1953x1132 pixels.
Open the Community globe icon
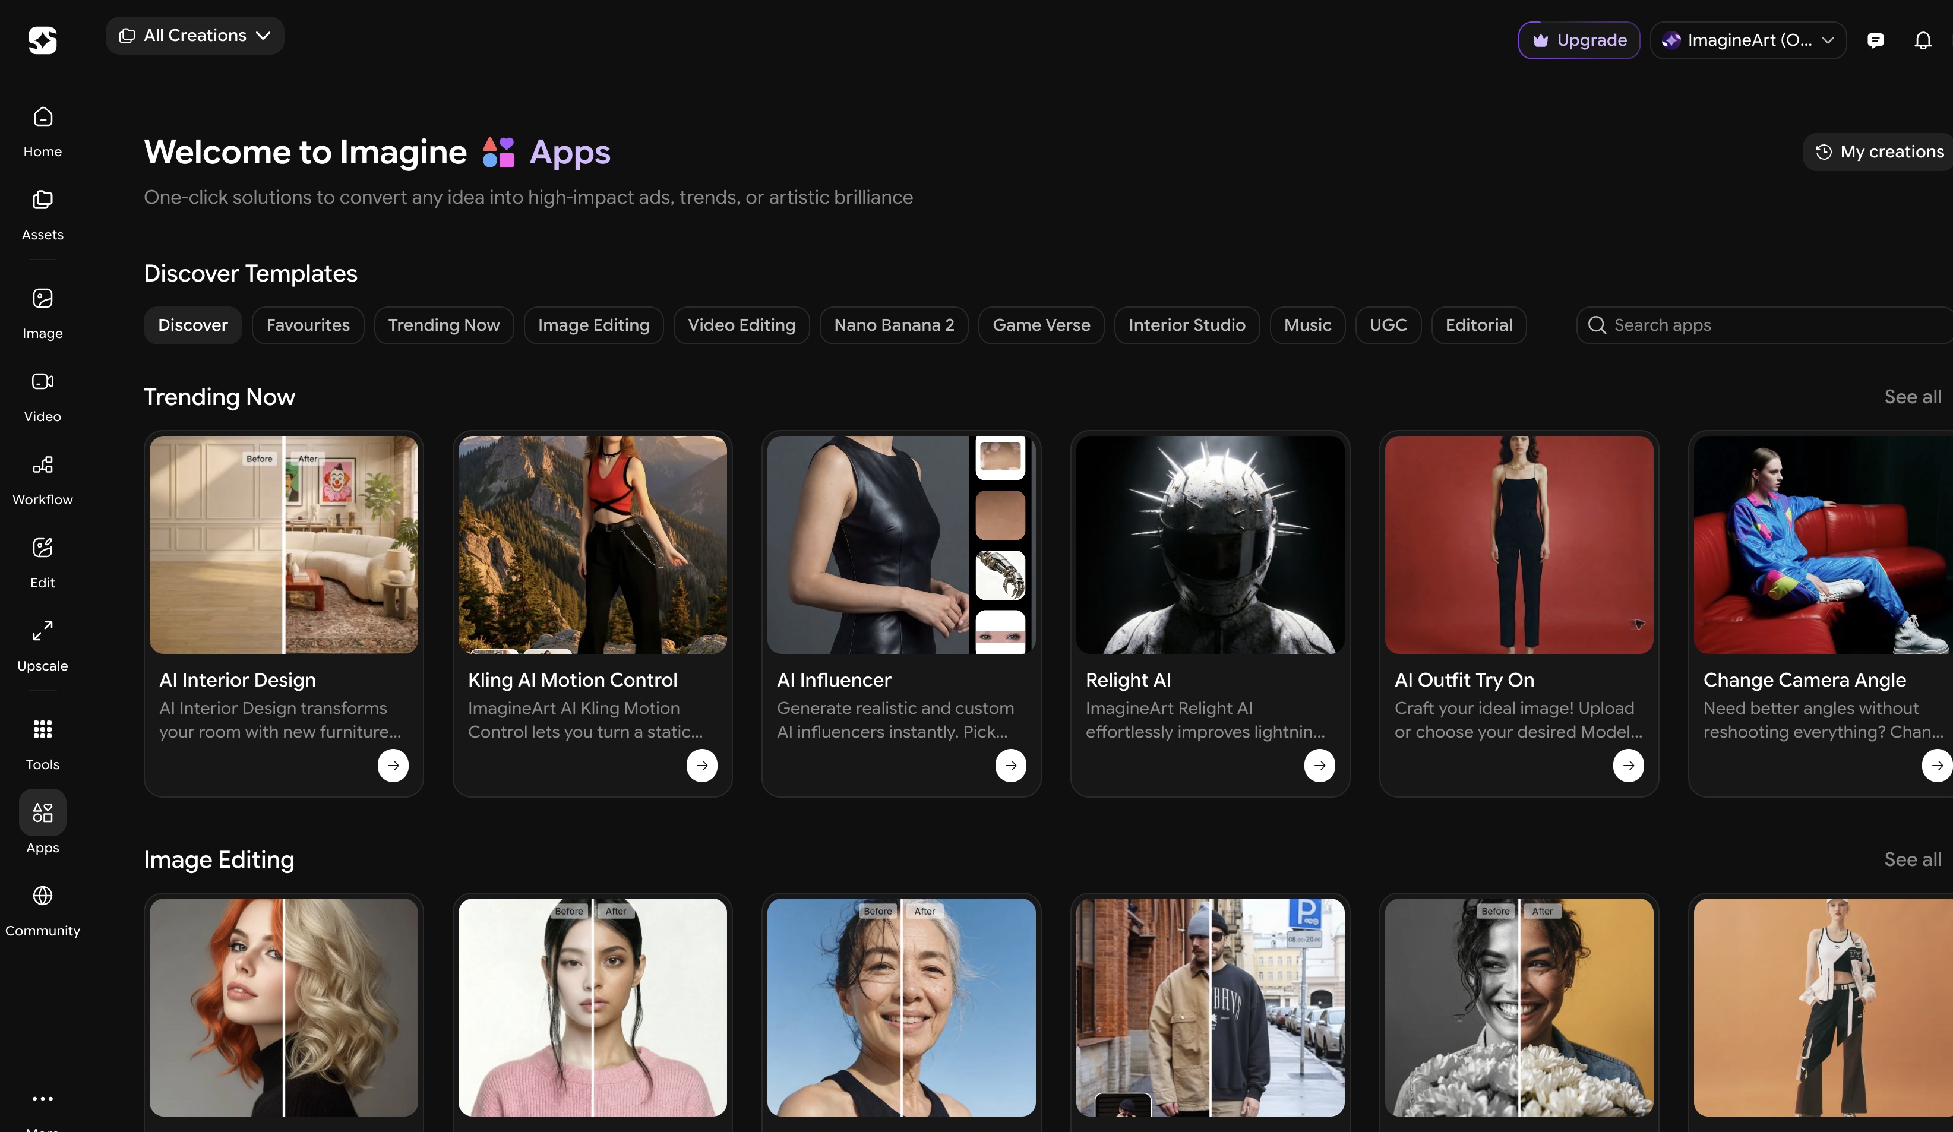[x=43, y=896]
